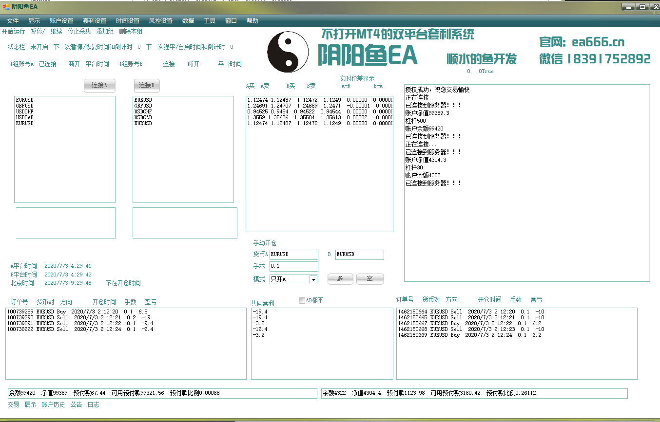This screenshot has height=422, width=660.
Task: Click account B status bar 余额4322
Action: click(x=474, y=393)
